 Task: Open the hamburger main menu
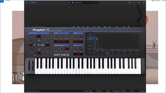[x=26, y=3]
